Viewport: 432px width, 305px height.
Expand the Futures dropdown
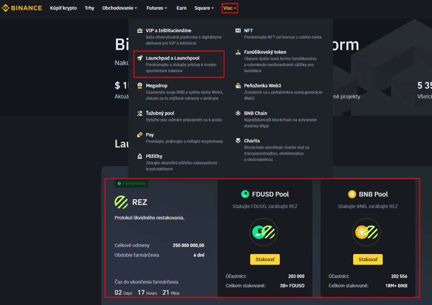pos(157,8)
